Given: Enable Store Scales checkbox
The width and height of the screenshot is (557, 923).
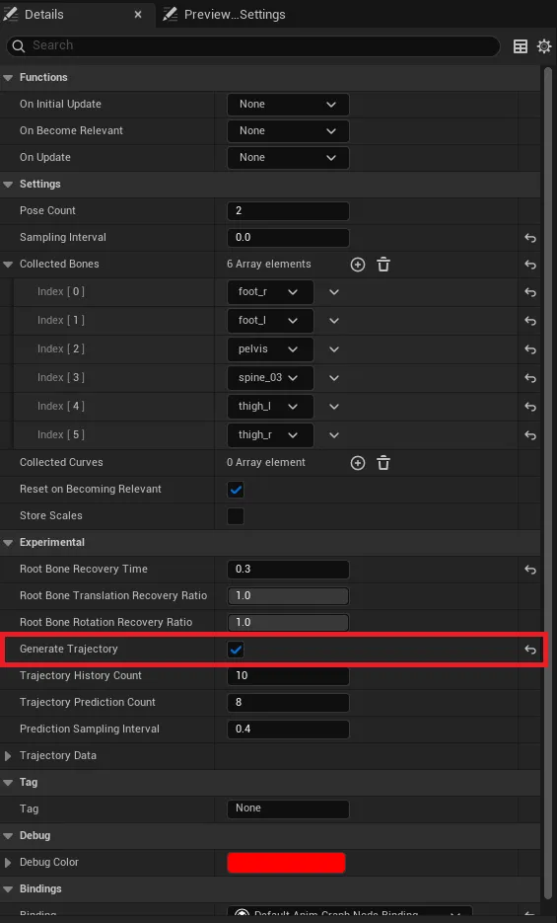Looking at the screenshot, I should pyautogui.click(x=236, y=516).
